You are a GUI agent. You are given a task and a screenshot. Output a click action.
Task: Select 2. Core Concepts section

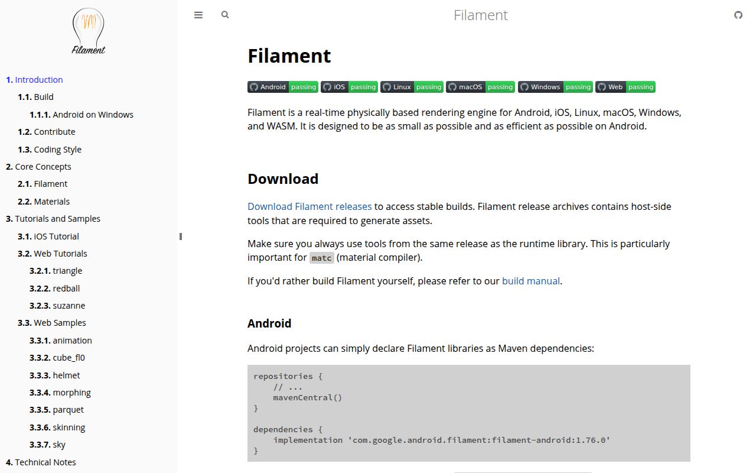click(x=38, y=167)
